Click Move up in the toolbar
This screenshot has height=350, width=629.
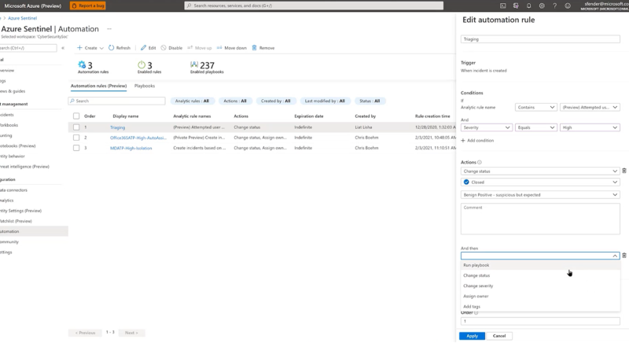coord(200,48)
